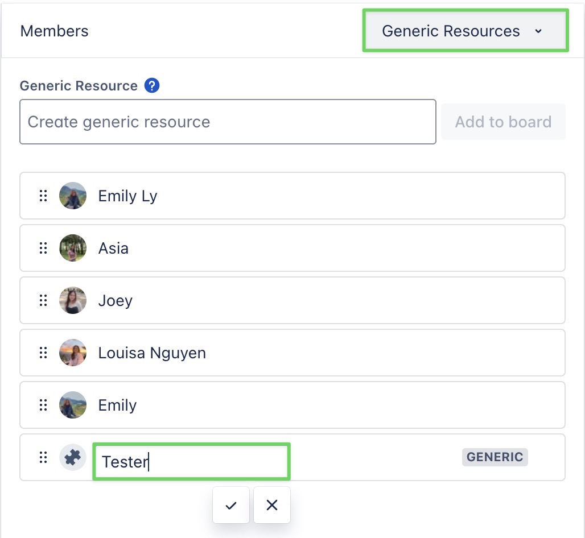Click drag handle next to Emily Ly
Viewport: 585px width, 538px height.
click(x=43, y=196)
